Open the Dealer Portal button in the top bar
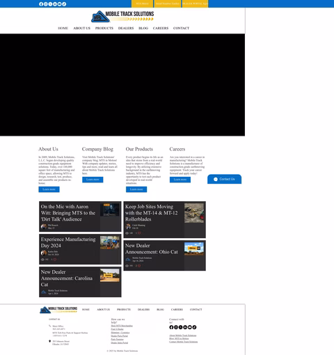 pyautogui.click(x=195, y=3)
